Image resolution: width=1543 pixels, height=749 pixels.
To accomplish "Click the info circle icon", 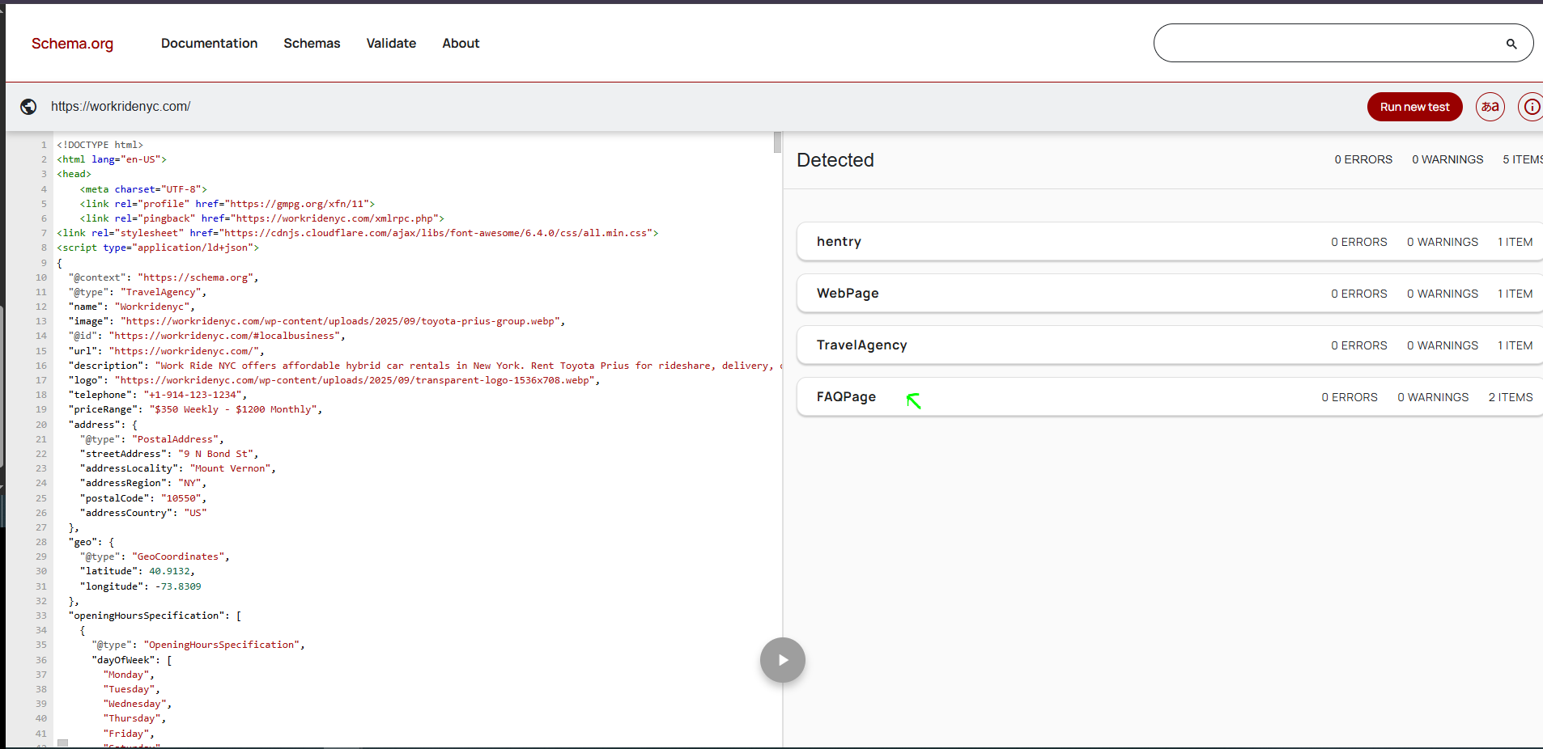I will (x=1531, y=107).
